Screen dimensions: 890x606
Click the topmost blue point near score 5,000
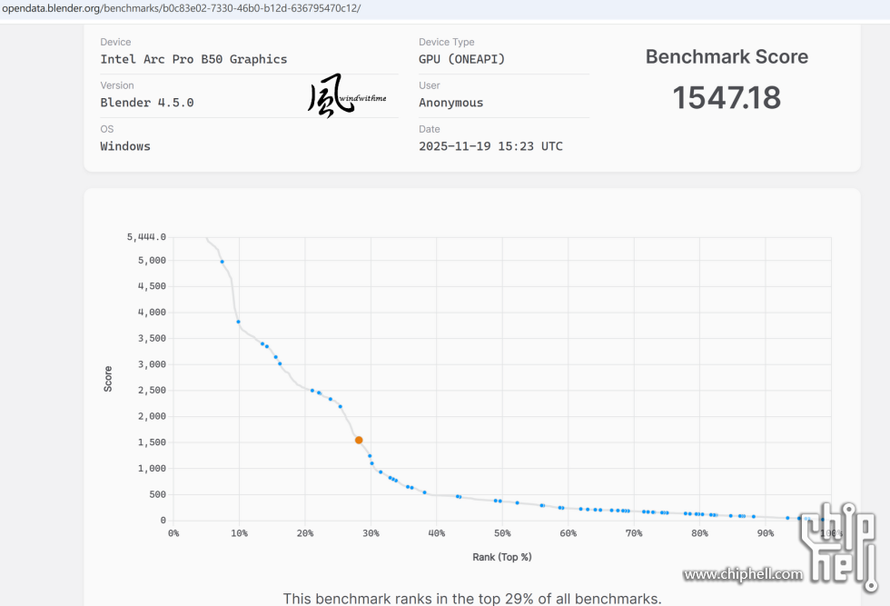tap(222, 262)
